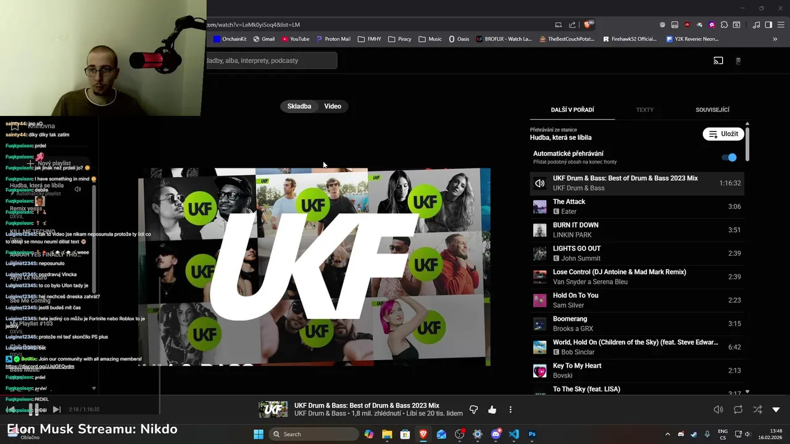Open the BROFLIX bookmark

click(x=504, y=39)
